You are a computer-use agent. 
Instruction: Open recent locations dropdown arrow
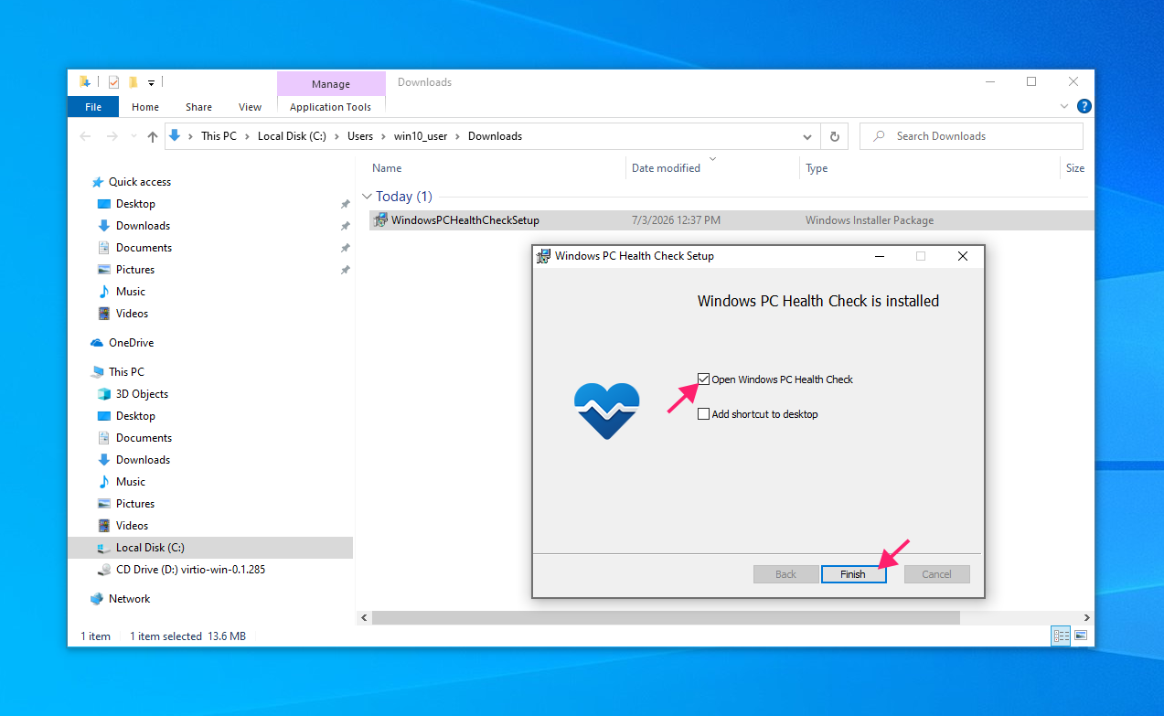(x=133, y=137)
